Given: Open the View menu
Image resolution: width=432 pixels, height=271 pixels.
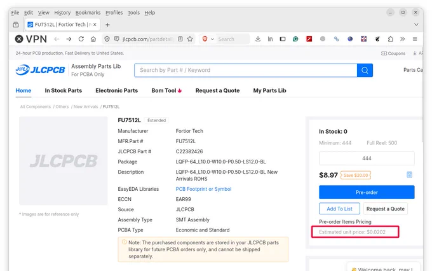Looking at the screenshot, I should coord(44,13).
